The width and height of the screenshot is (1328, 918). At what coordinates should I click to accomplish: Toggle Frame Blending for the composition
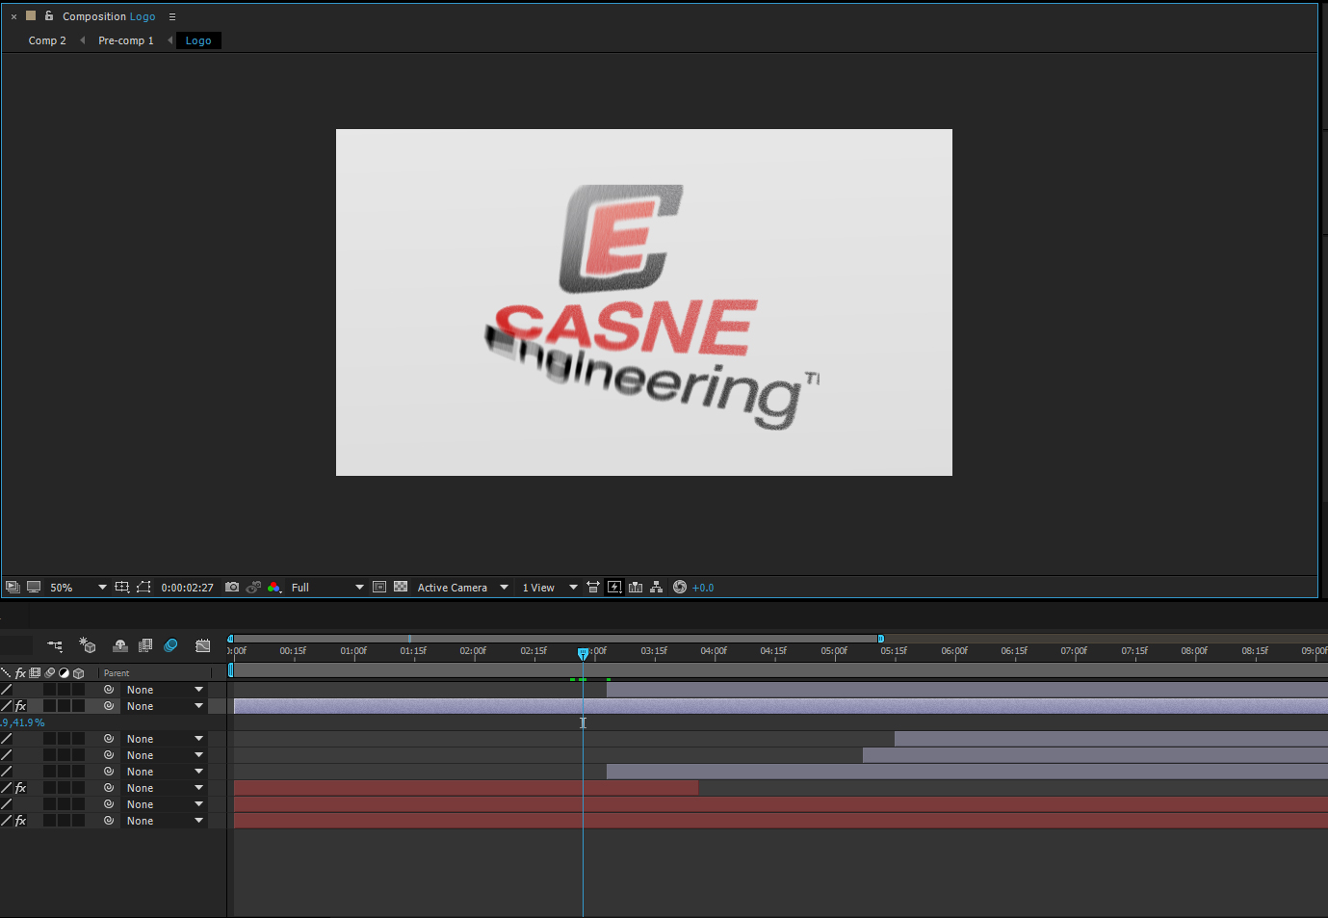145,645
